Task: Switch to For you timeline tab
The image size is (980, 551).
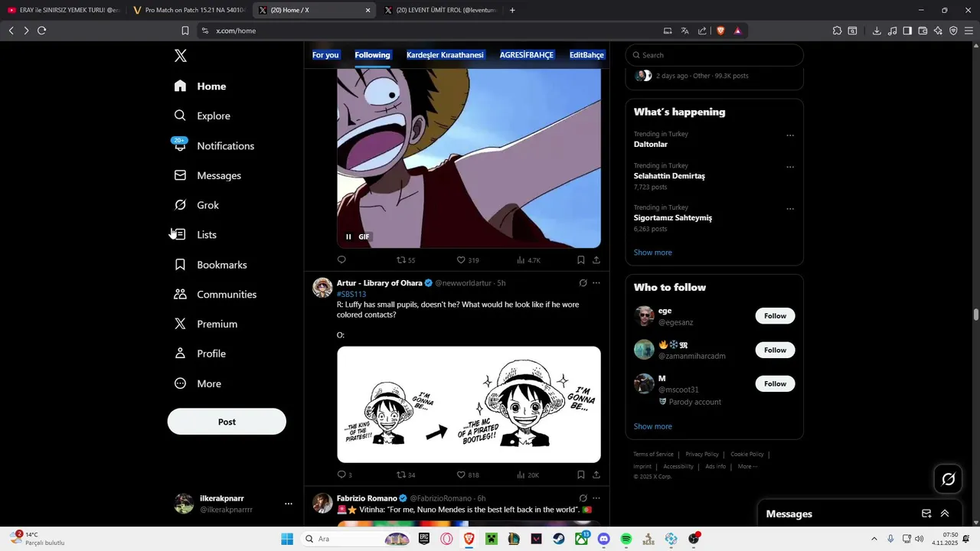Action: click(325, 55)
